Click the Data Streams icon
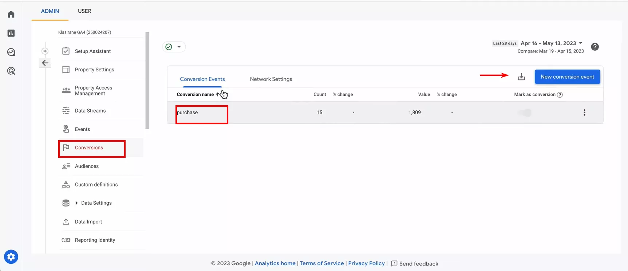 tap(66, 110)
